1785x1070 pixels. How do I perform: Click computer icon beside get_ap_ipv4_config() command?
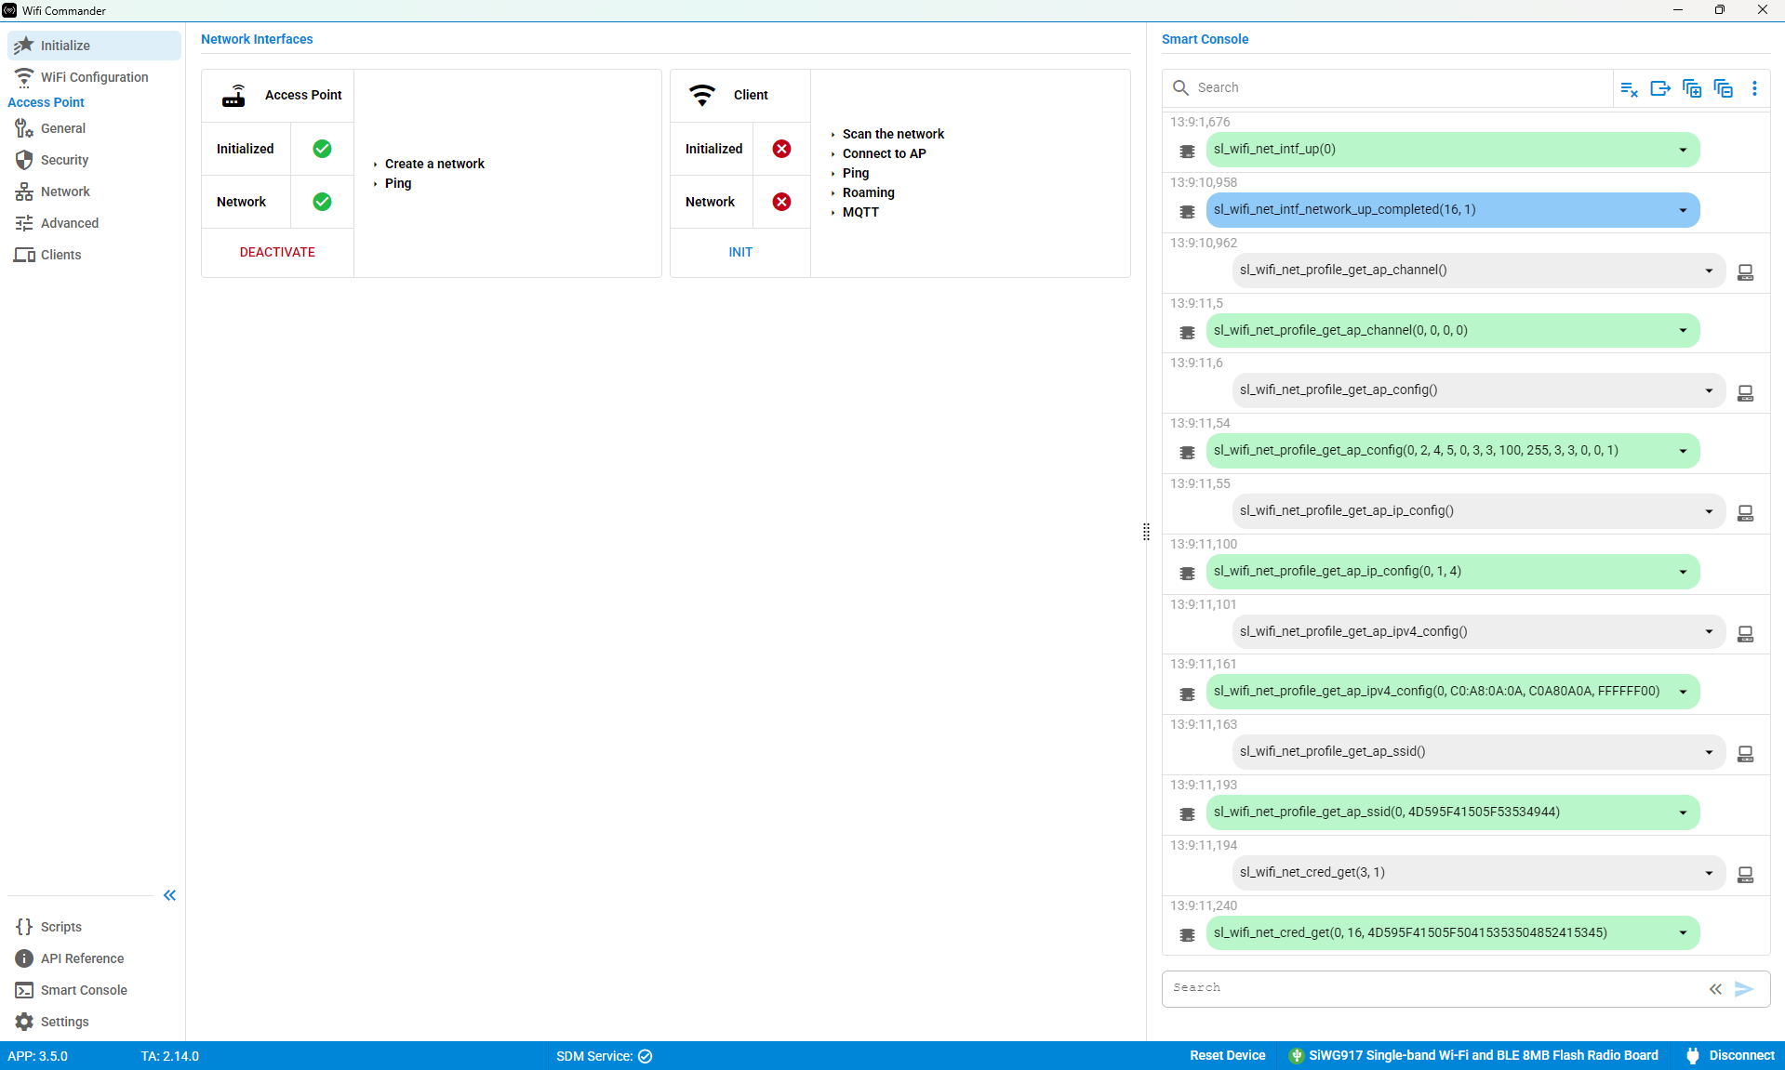click(x=1746, y=634)
